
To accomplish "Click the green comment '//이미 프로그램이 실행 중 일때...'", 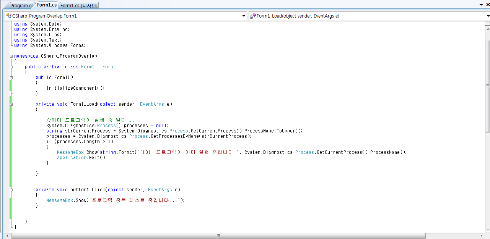I will point(90,120).
